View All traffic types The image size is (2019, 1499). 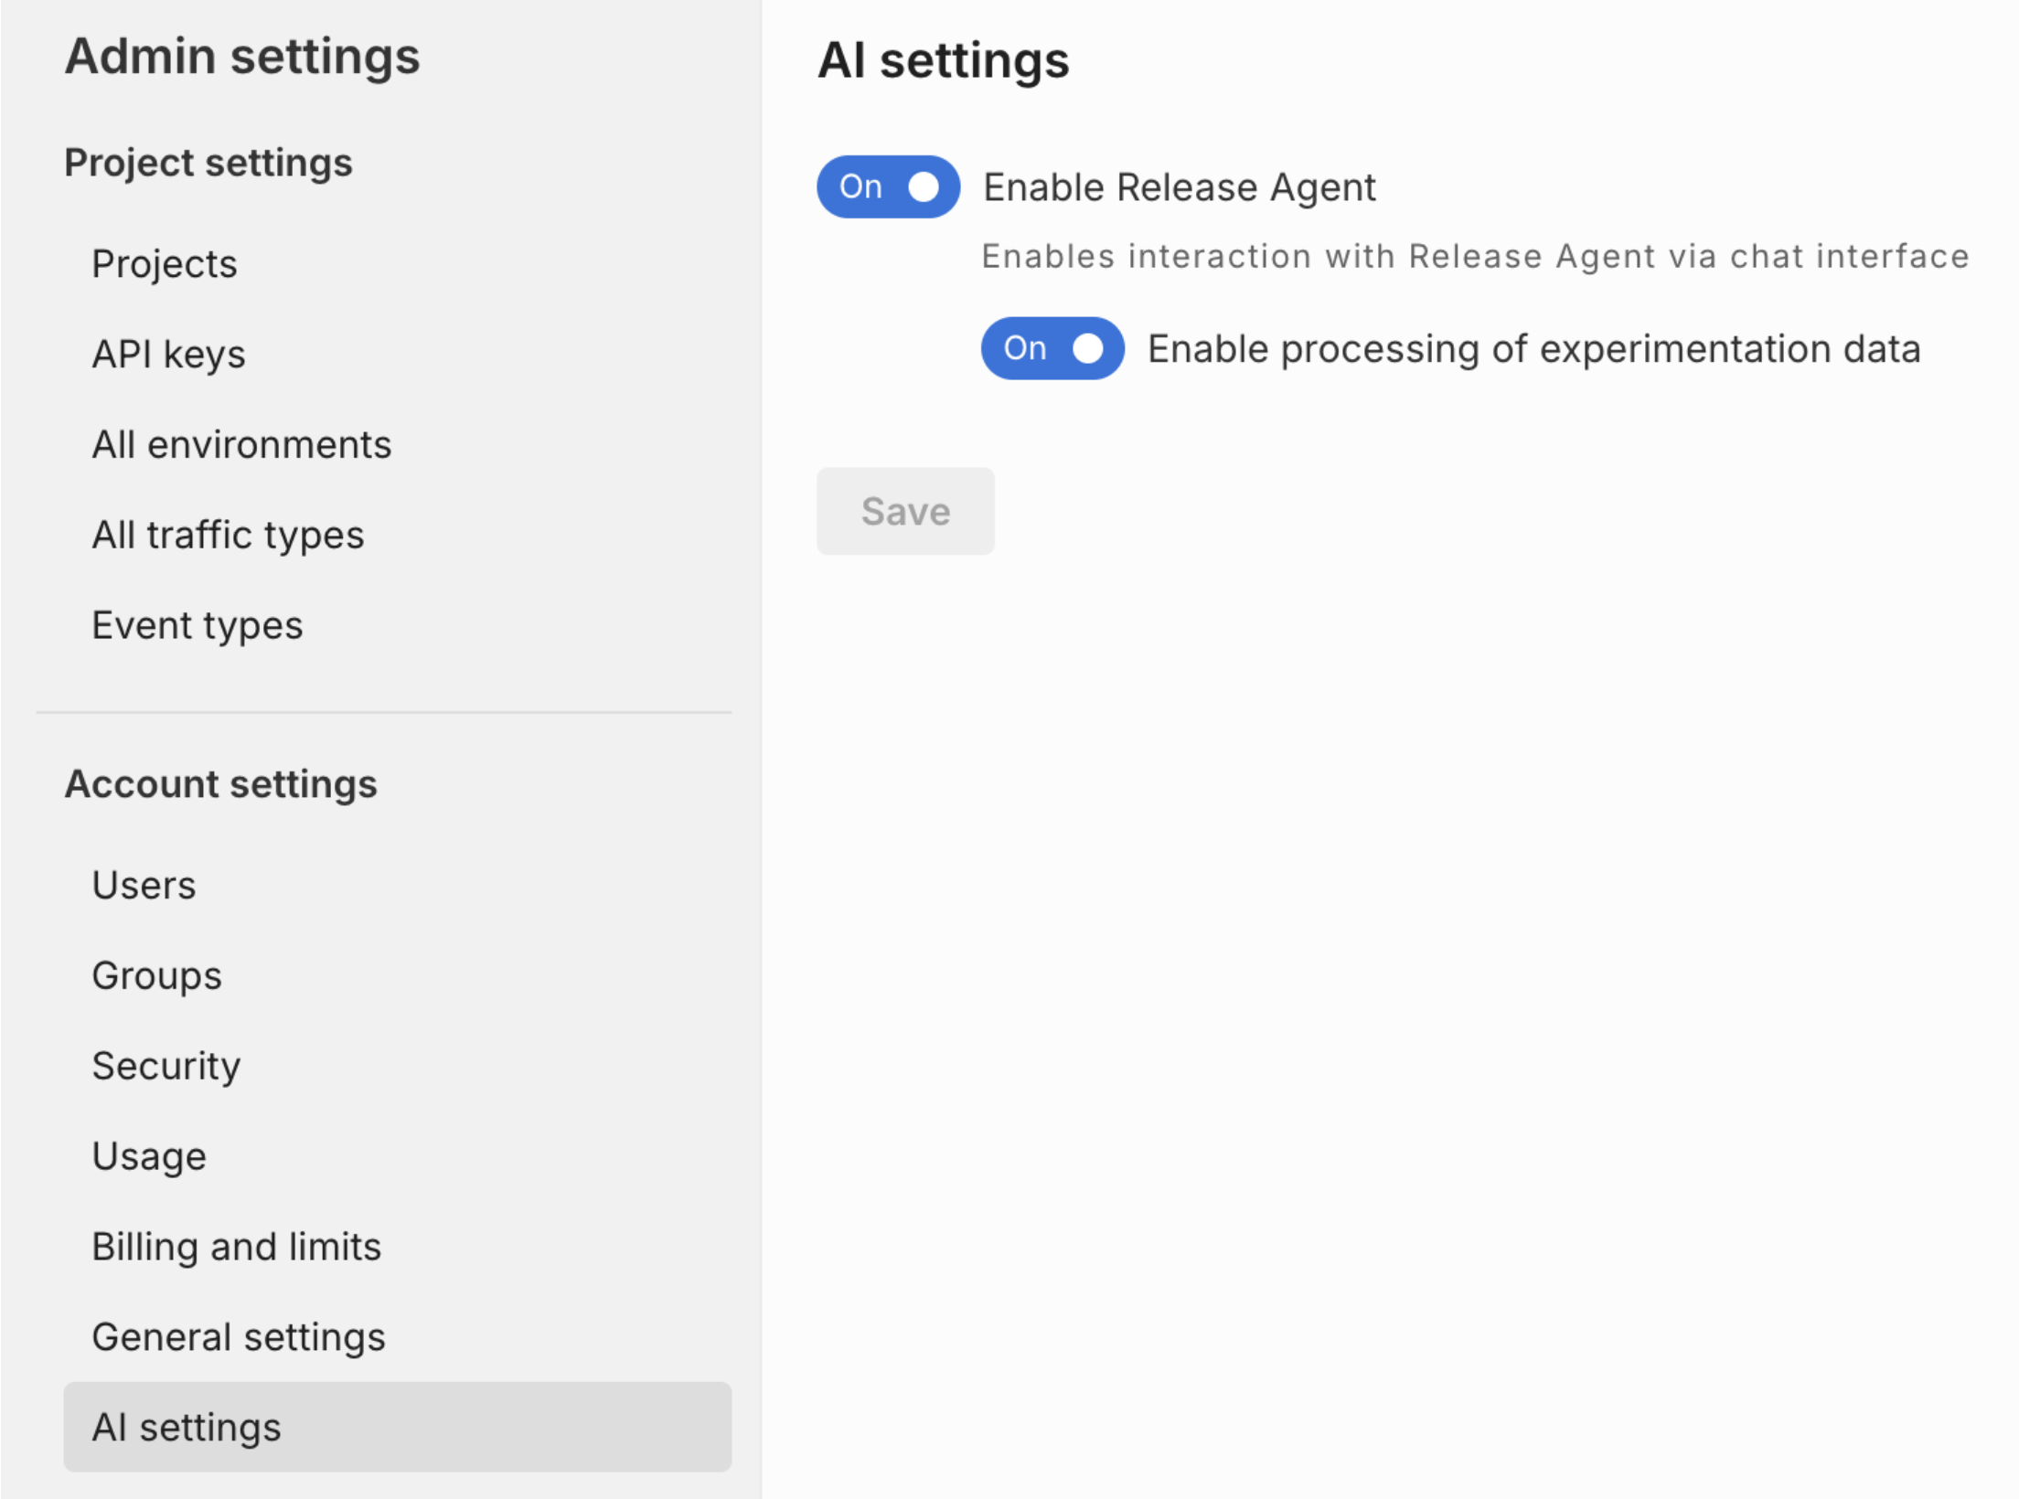pyautogui.click(x=228, y=535)
